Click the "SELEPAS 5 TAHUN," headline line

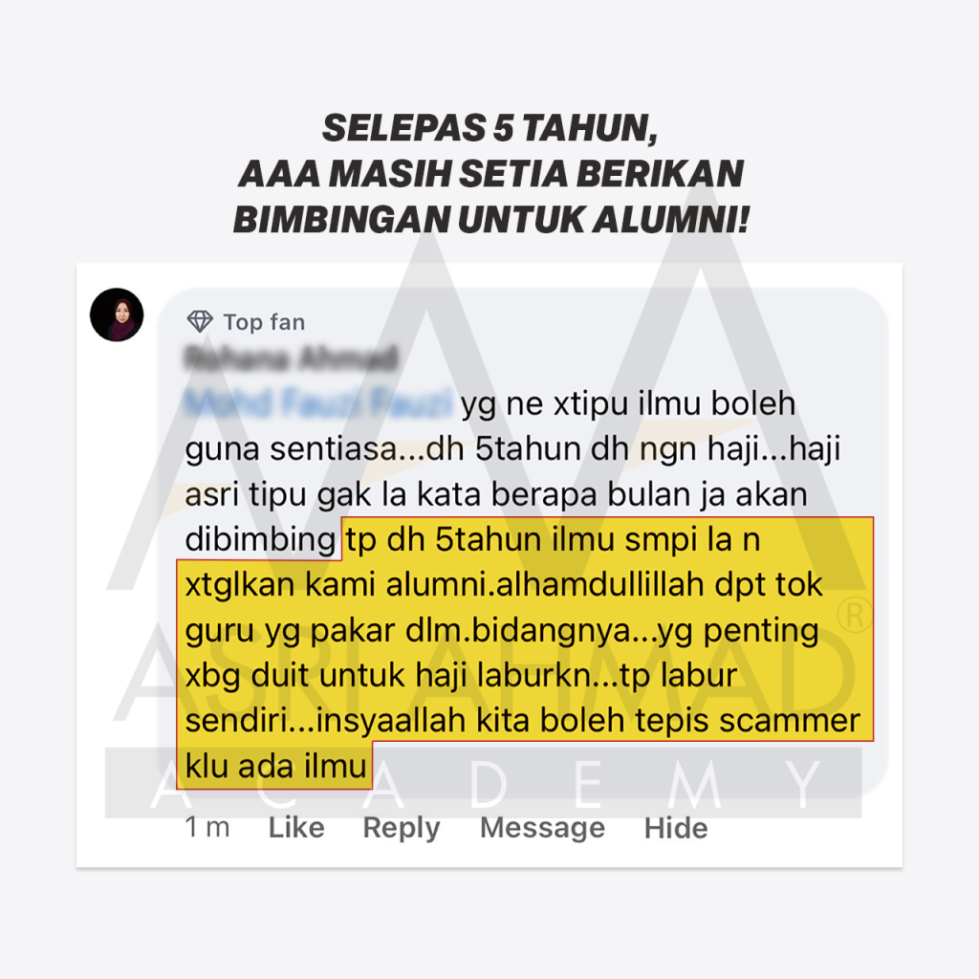(490, 128)
